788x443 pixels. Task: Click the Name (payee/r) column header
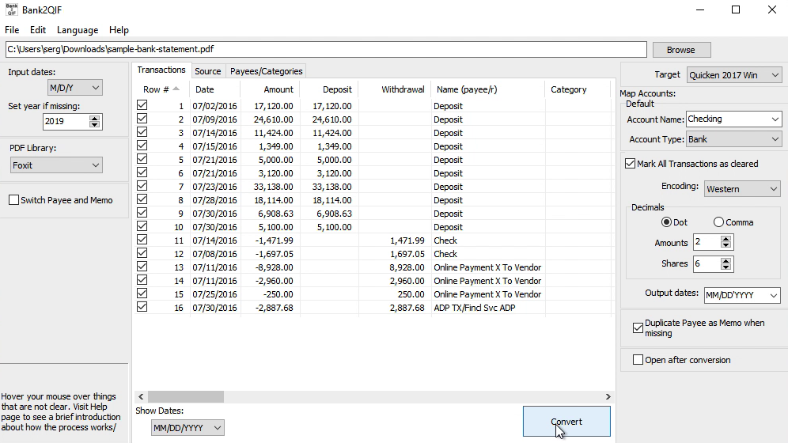point(488,89)
